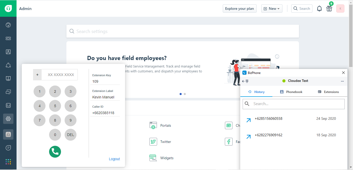Image resolution: width=353 pixels, height=170 pixels.
Task: Open the BizPhone more options menu
Action: tap(342, 81)
